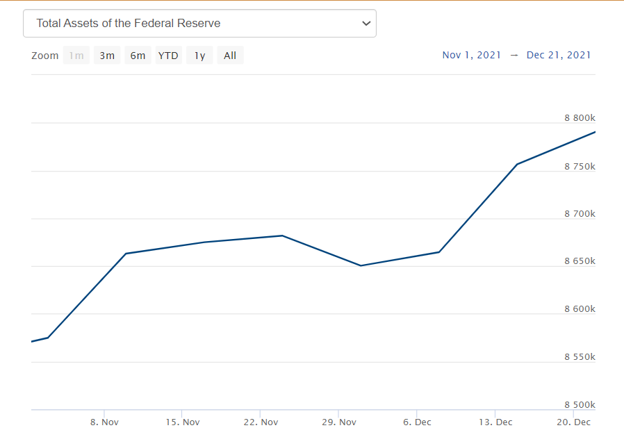Choose the 6m zoom range

click(138, 56)
